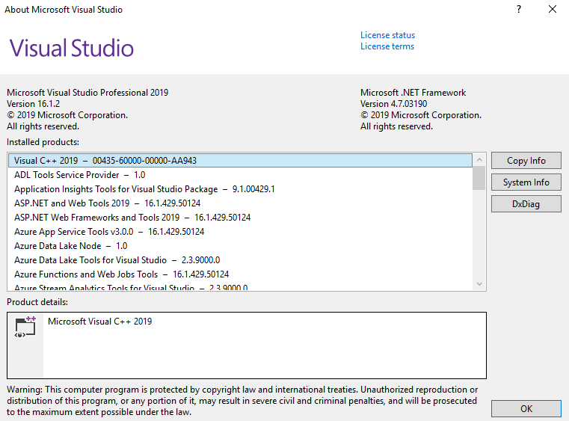The image size is (569, 421).
Task: Click the Version 16.1.2 text
Action: click(x=33, y=104)
